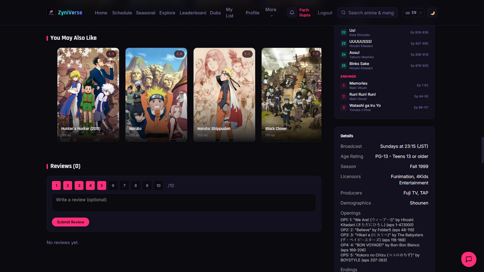This screenshot has height=272, width=484.
Task: Open My List
Action: pyautogui.click(x=230, y=13)
